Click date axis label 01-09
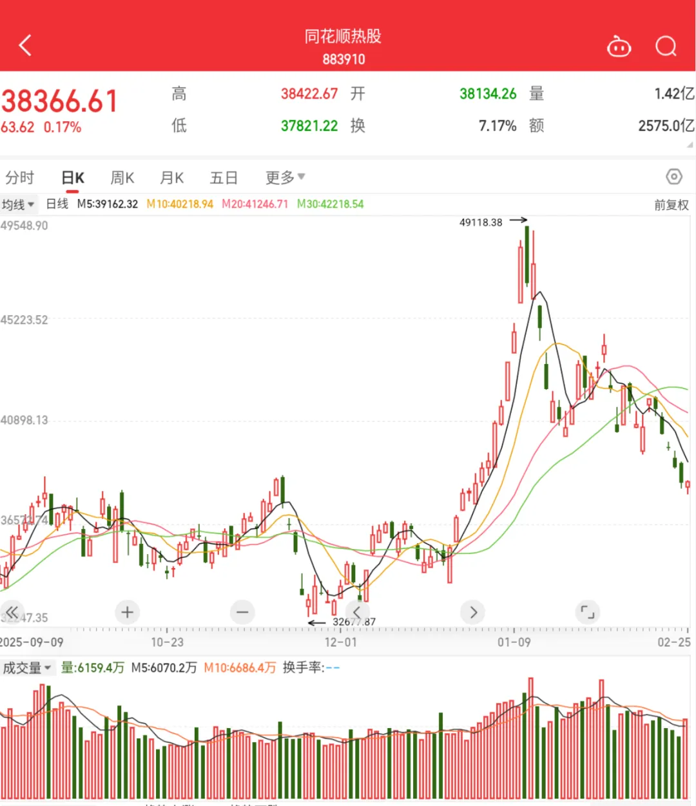Screen dimensions: 696x806 tap(514, 642)
